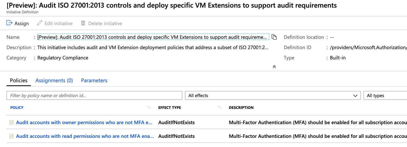Click the Definition ID path value
407x147 pixels.
(368, 47)
